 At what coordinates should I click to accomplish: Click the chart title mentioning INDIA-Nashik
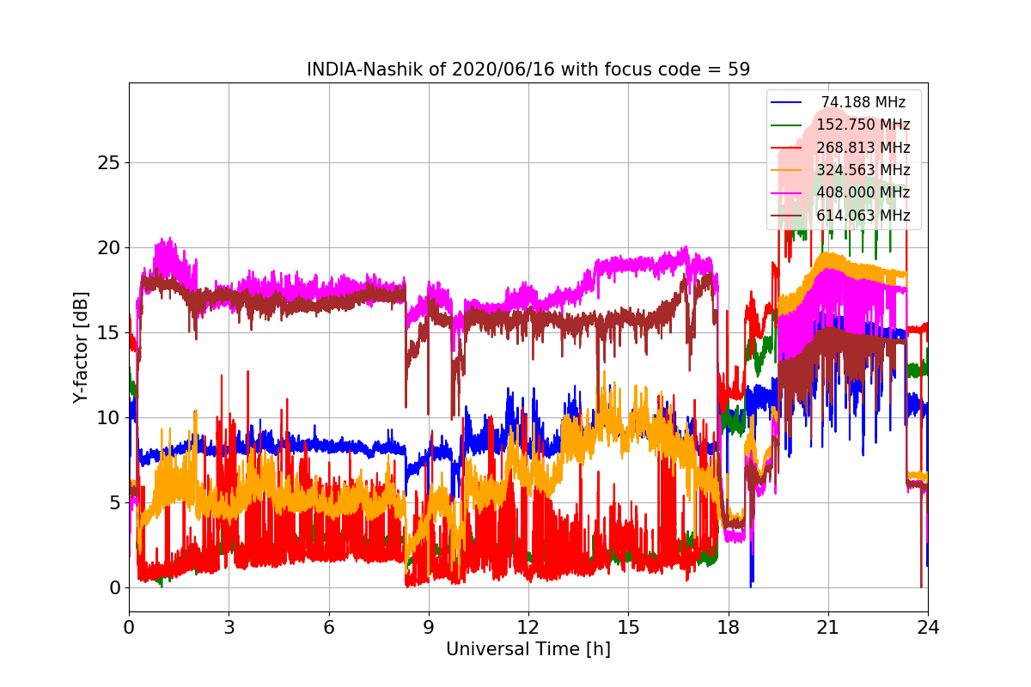[x=528, y=70]
